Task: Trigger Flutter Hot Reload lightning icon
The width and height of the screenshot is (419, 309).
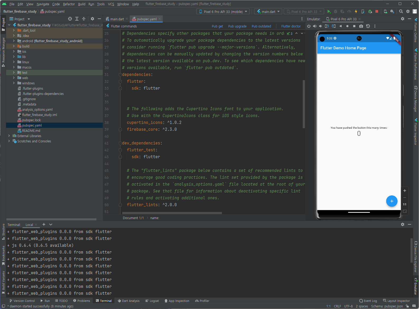Action: point(356,12)
